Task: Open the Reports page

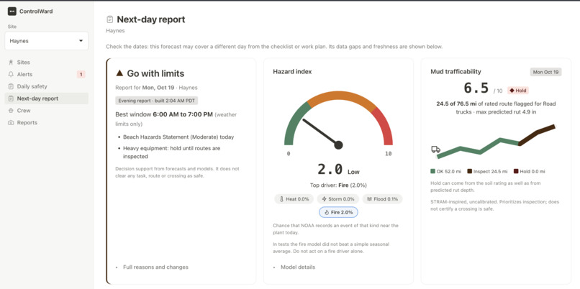Action: coord(47,123)
